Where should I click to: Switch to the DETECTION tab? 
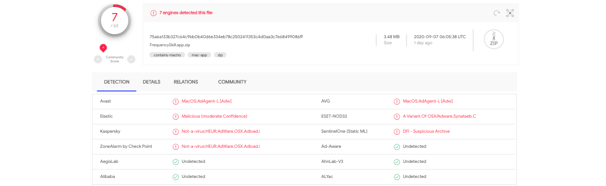tap(117, 82)
